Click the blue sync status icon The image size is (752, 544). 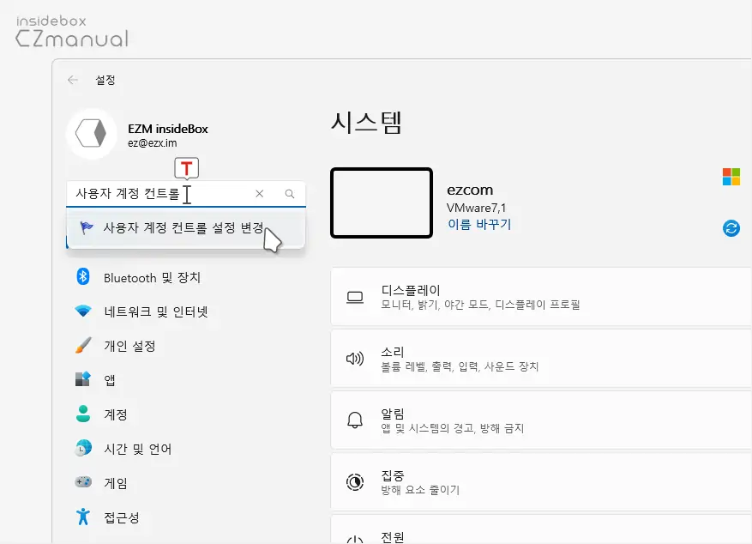click(730, 229)
